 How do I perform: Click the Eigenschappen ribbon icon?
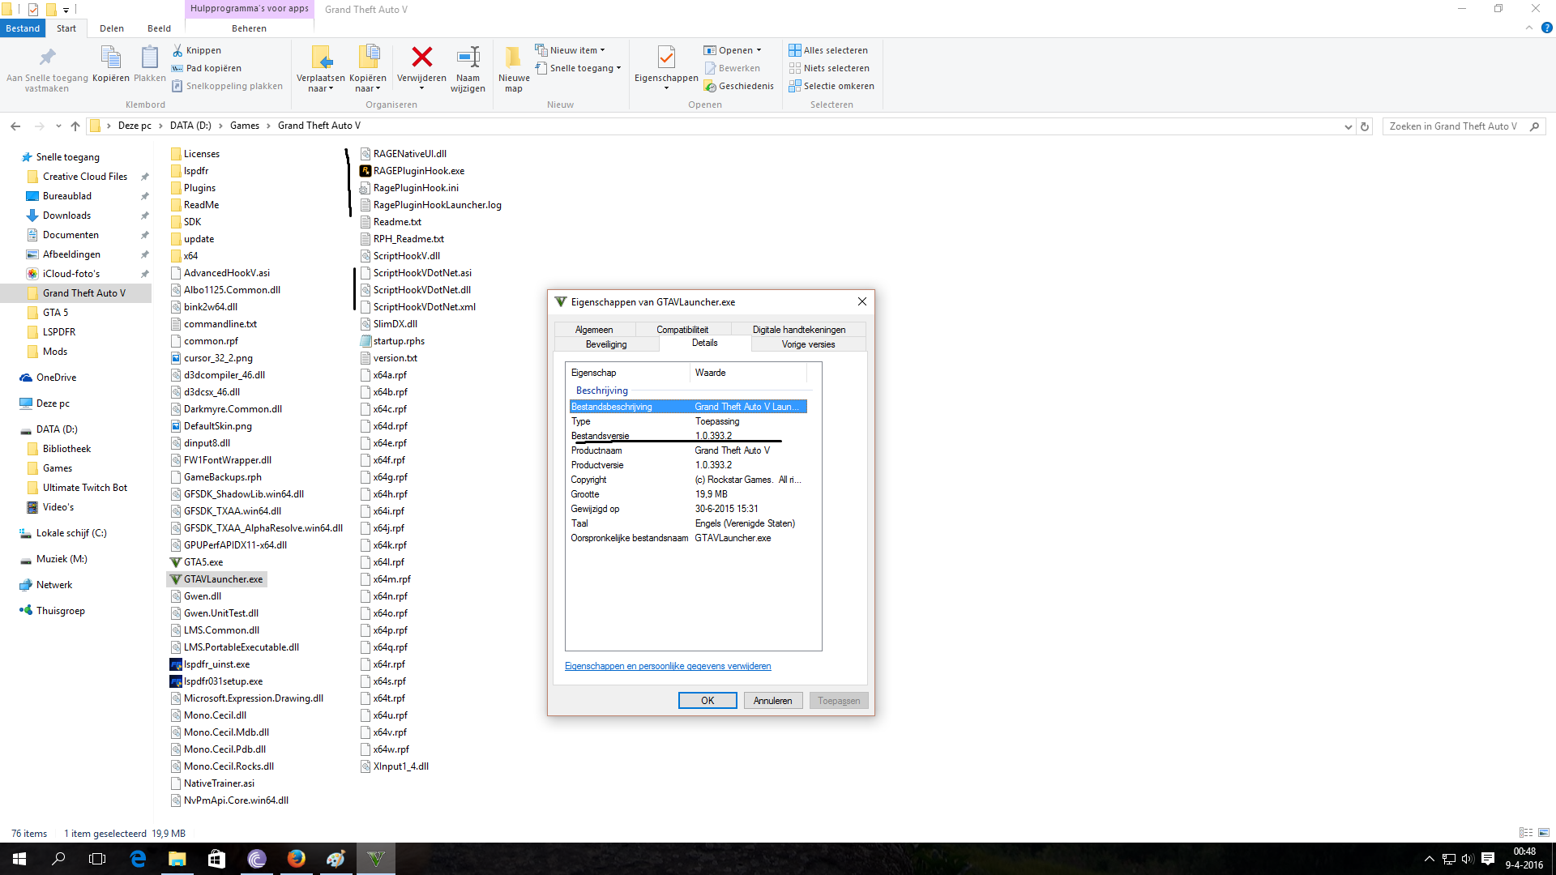[x=666, y=58]
